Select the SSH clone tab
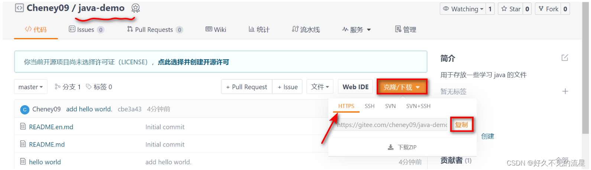 tap(370, 106)
